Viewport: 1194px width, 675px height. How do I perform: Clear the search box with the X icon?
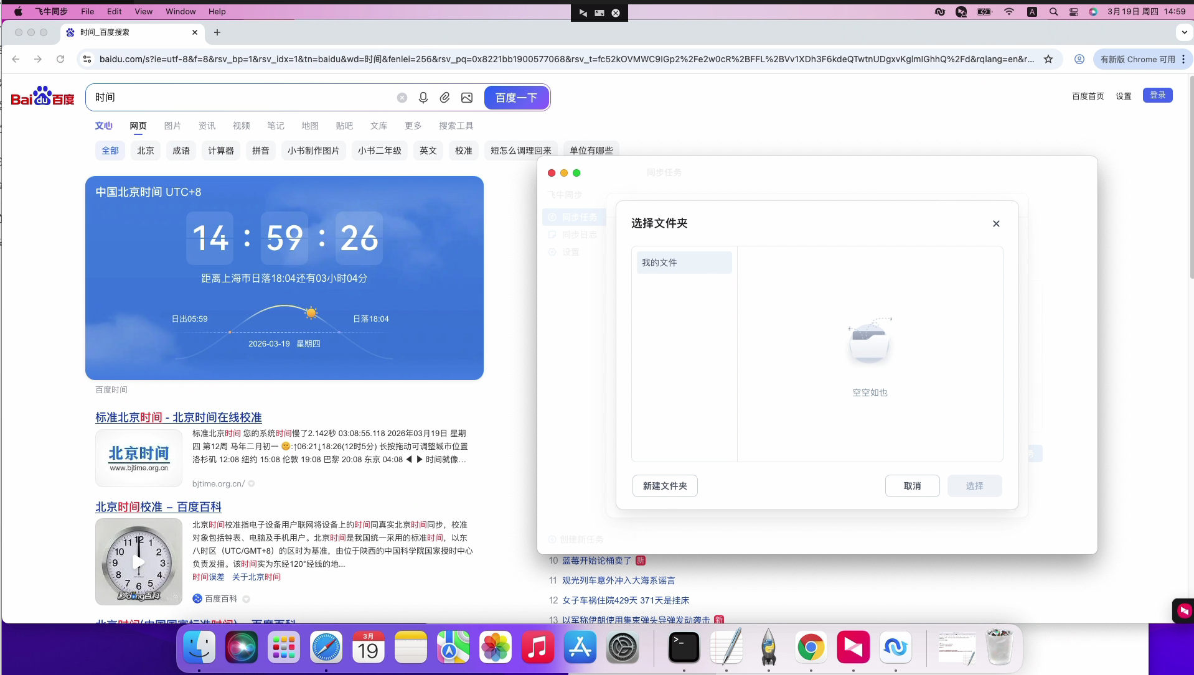[402, 98]
